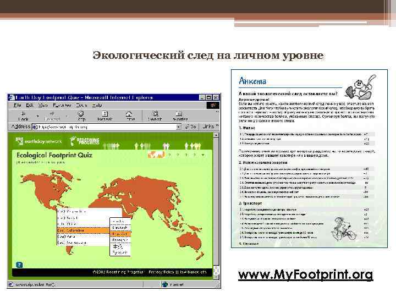Screen dimensions: 396x297
Task: Click the Refresh toolbar icon
Action: [105, 114]
